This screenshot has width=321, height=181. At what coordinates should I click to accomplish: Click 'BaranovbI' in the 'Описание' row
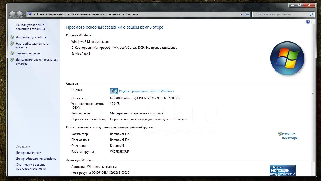(x=117, y=146)
